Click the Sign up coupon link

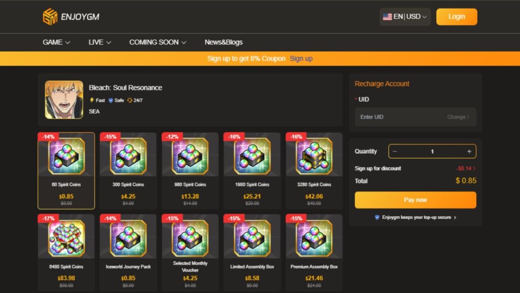(301, 58)
